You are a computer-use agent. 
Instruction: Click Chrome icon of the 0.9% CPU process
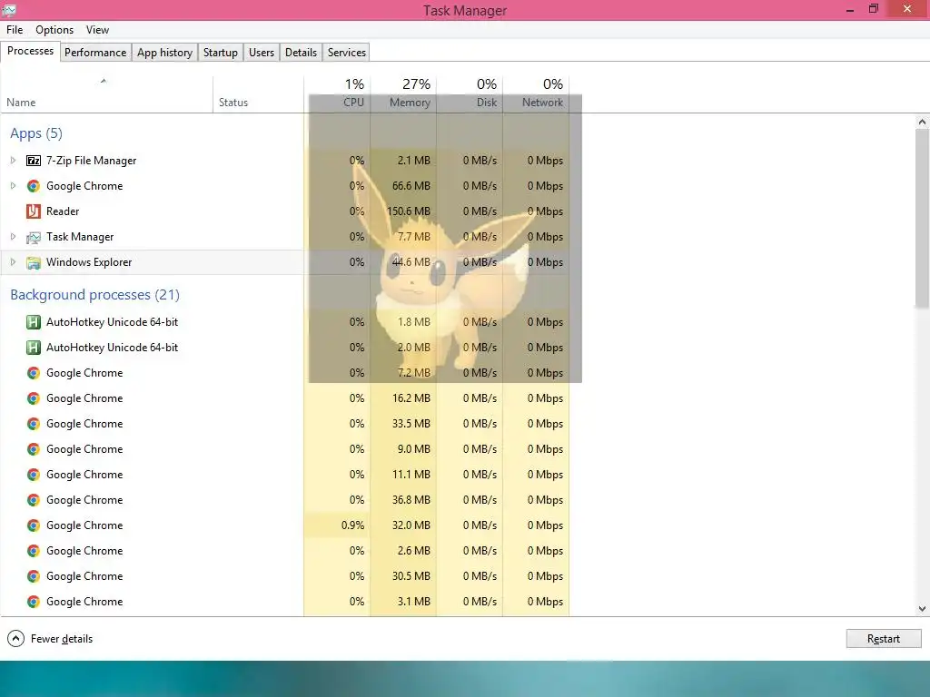34,525
